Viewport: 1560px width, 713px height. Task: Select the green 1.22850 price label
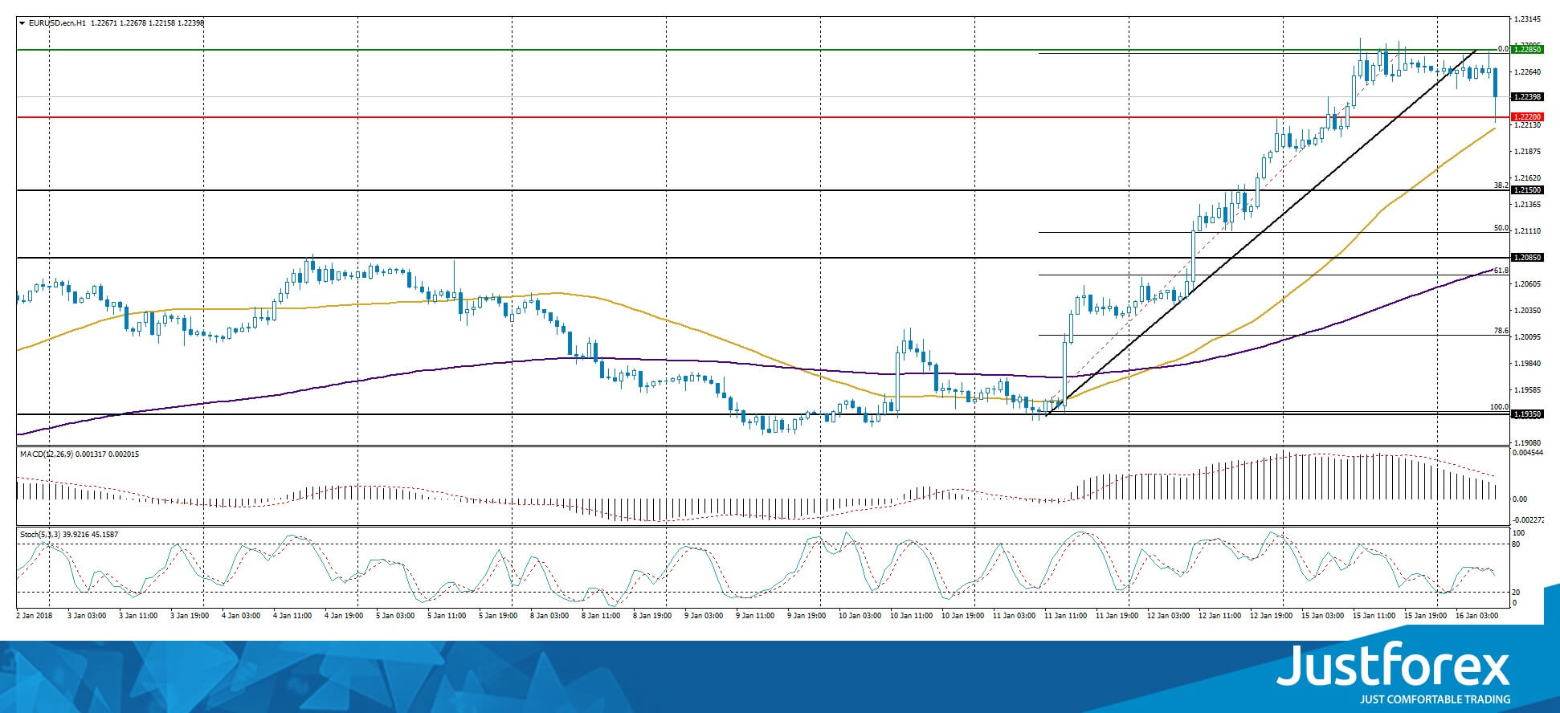tap(1527, 50)
